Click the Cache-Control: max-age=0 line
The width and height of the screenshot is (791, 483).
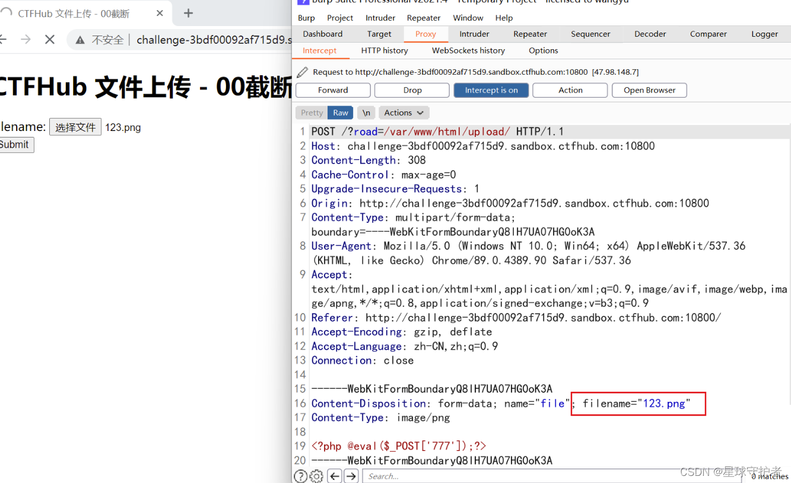(x=383, y=175)
